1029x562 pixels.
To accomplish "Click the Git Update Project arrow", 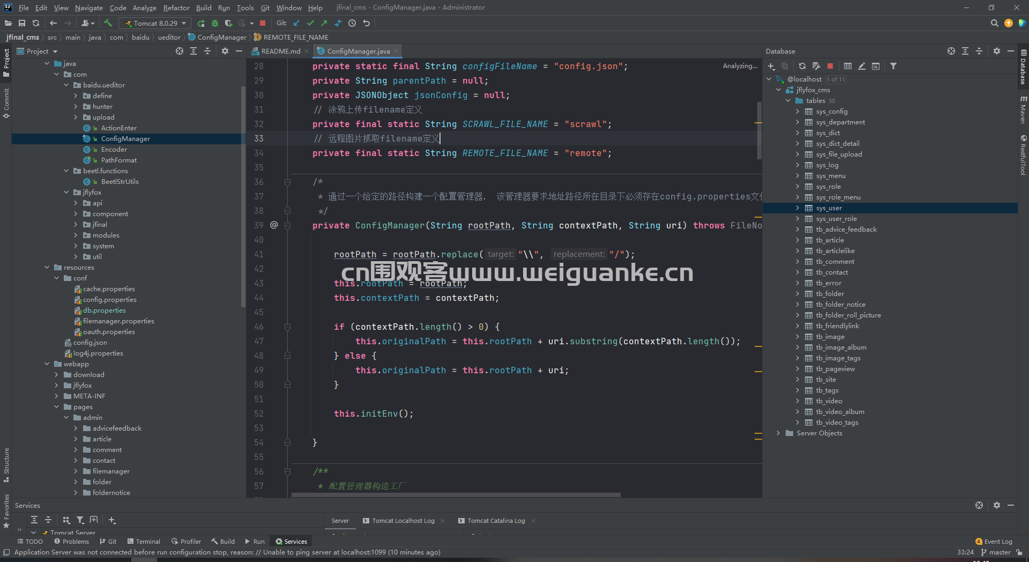I will pos(296,23).
